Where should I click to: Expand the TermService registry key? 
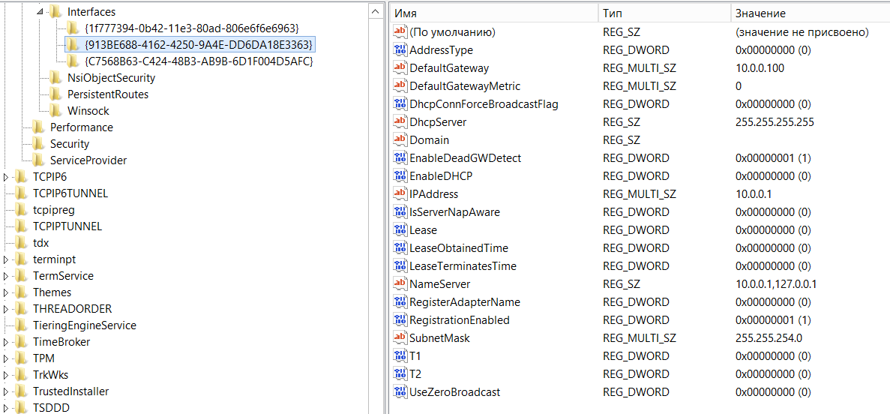[x=6, y=276]
